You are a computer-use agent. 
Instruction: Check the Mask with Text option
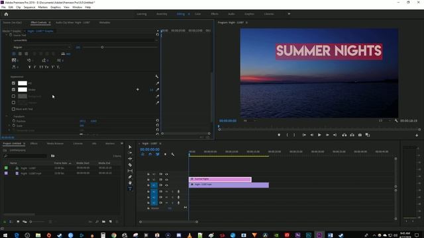pyautogui.click(x=13, y=109)
